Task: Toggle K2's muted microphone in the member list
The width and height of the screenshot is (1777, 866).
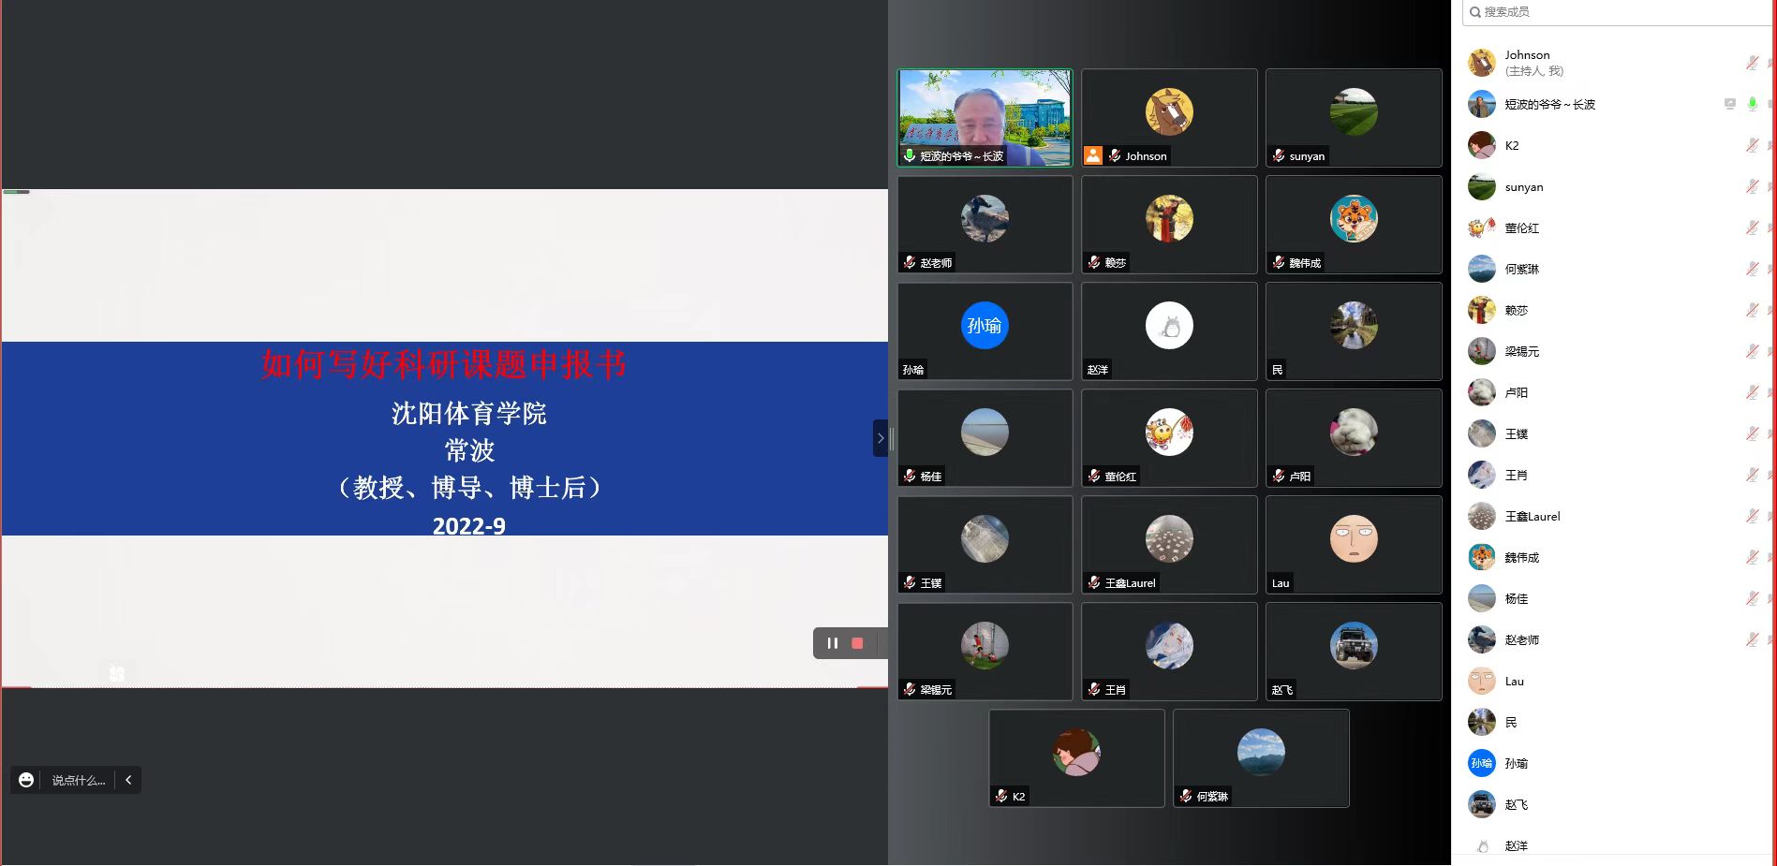Action: [x=1752, y=145]
